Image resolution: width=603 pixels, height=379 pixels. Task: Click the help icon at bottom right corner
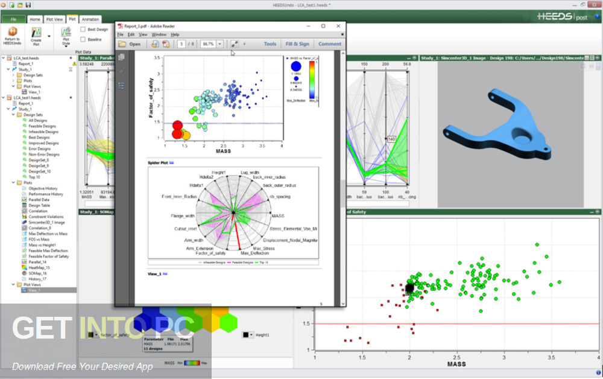point(598,372)
